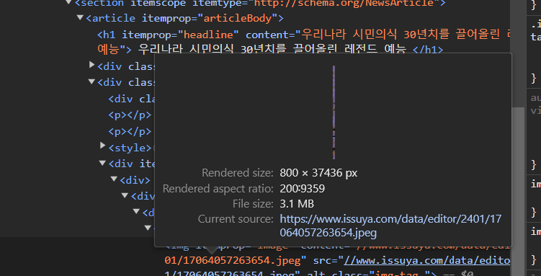Open the img src link in markup
The width and height of the screenshot is (541, 276).
426,260
